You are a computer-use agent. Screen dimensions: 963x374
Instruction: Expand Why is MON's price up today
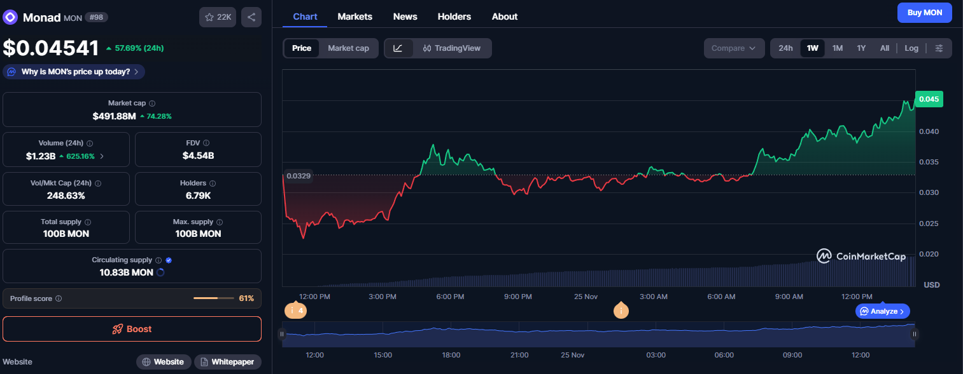tap(74, 72)
